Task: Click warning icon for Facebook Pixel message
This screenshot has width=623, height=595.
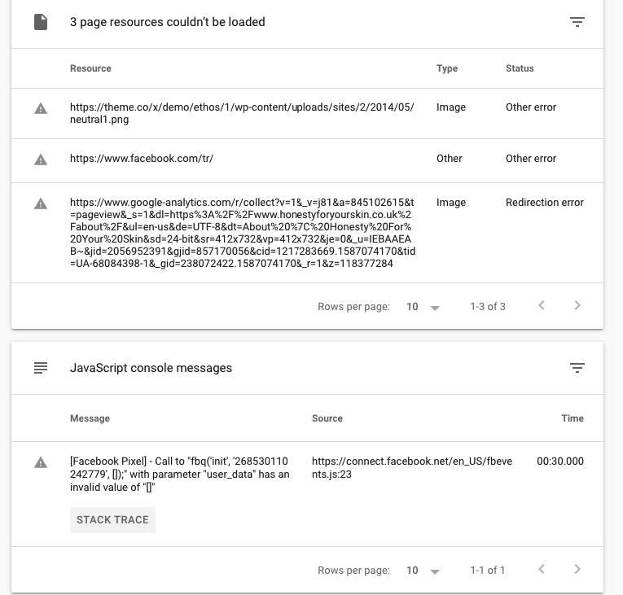Action: coord(41,463)
